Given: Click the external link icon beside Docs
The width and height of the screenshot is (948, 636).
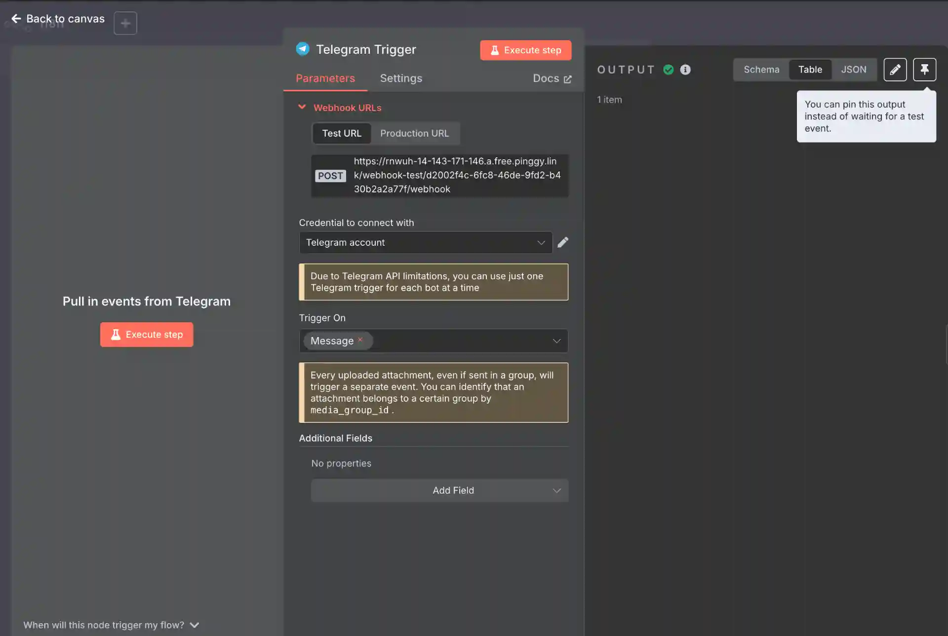Looking at the screenshot, I should pyautogui.click(x=567, y=79).
